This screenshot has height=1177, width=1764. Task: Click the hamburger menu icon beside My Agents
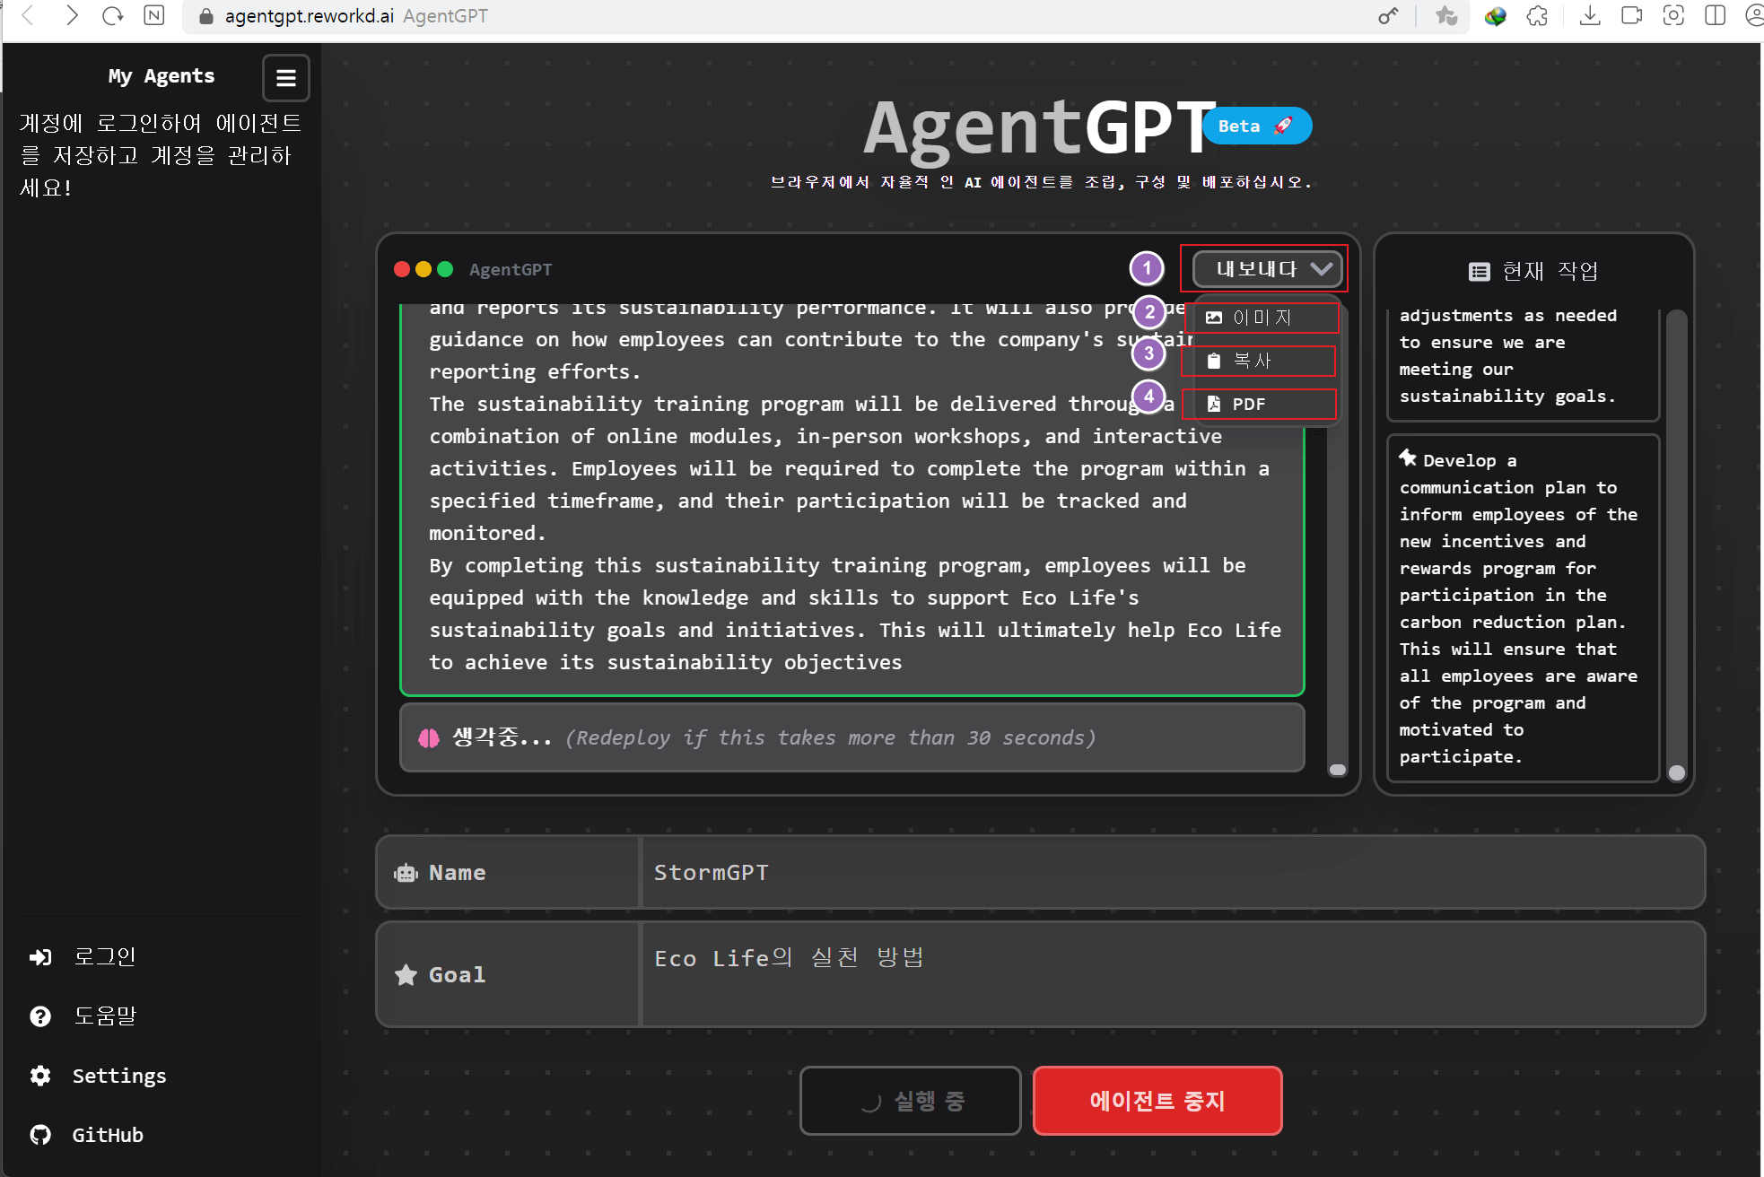(285, 78)
